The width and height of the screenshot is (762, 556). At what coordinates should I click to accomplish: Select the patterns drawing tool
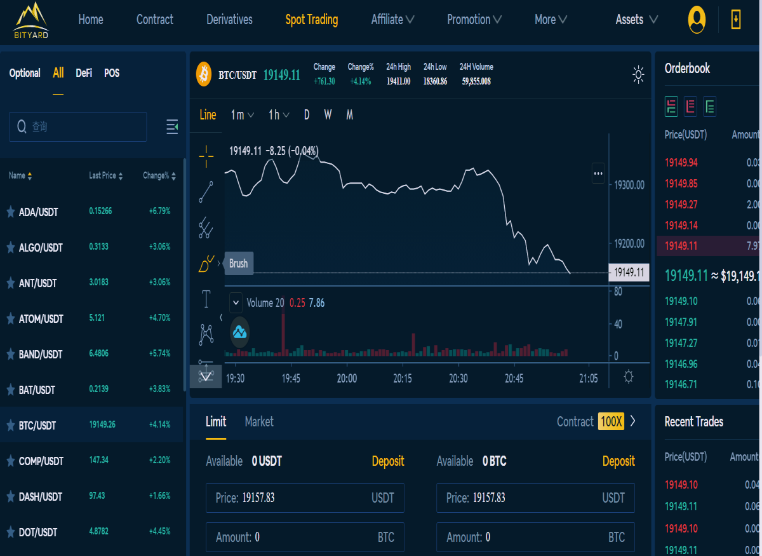[x=206, y=334]
